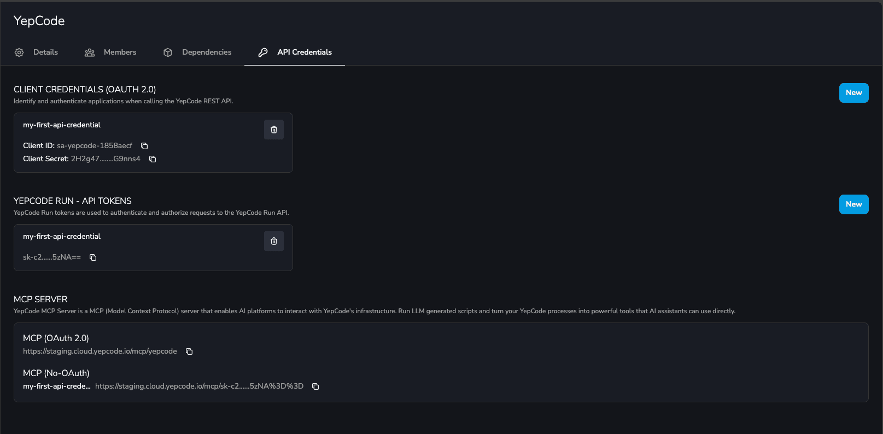883x434 pixels.
Task: Click my-first-api-credential name in client credentials card
Action: [62, 125]
